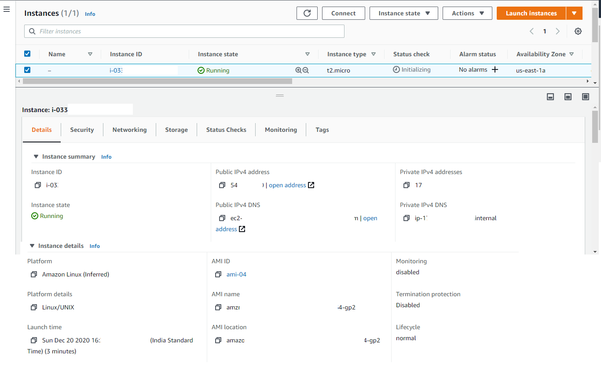This screenshot has height=378, width=601.
Task: Open table preferences gear icon
Action: coord(578,31)
